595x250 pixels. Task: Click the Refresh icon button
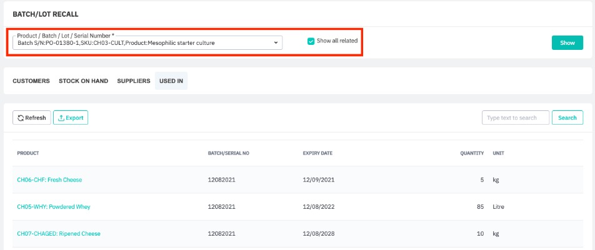tap(32, 117)
